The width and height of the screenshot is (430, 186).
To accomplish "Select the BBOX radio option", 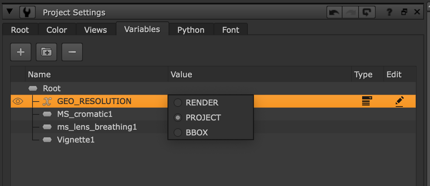I will pos(178,133).
